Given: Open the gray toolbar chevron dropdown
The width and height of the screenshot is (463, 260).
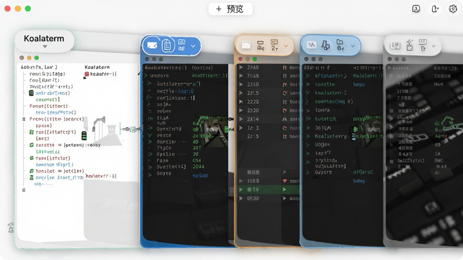Looking at the screenshot, I should pos(434,46).
